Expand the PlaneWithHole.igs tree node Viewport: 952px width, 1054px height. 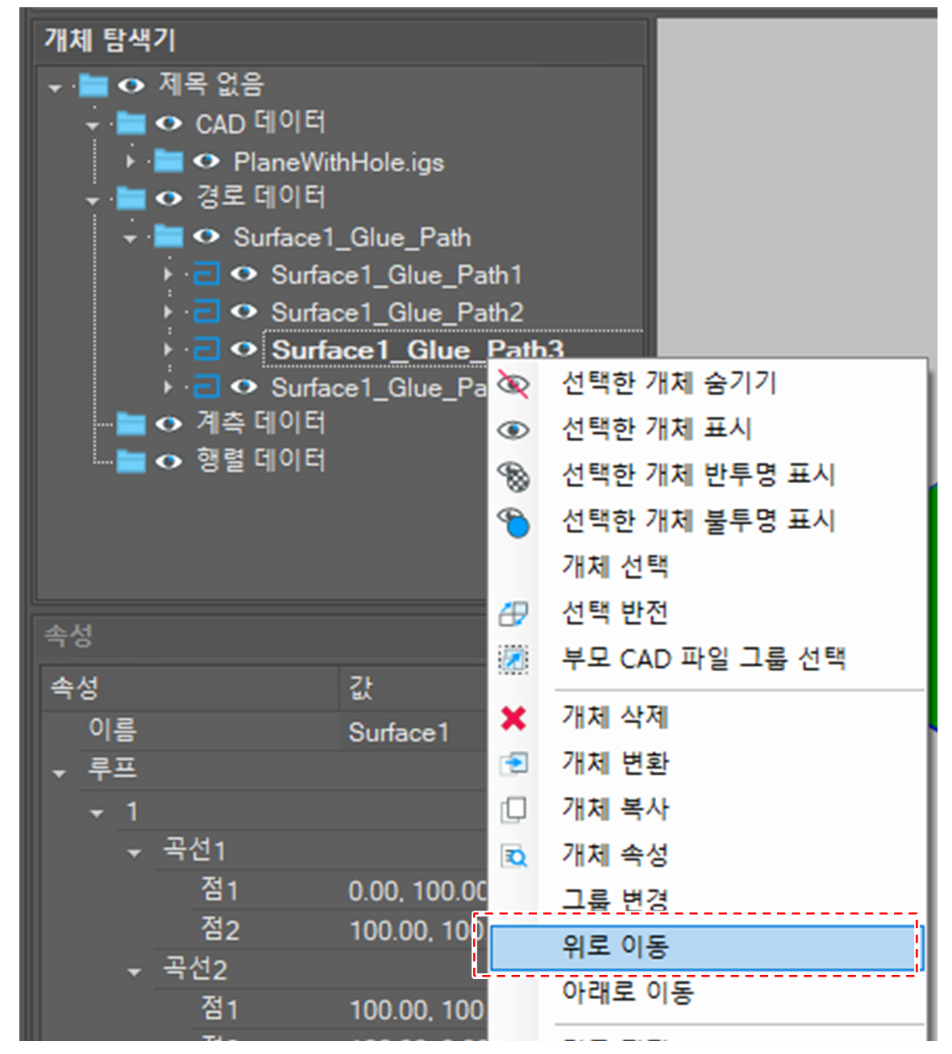131,162
